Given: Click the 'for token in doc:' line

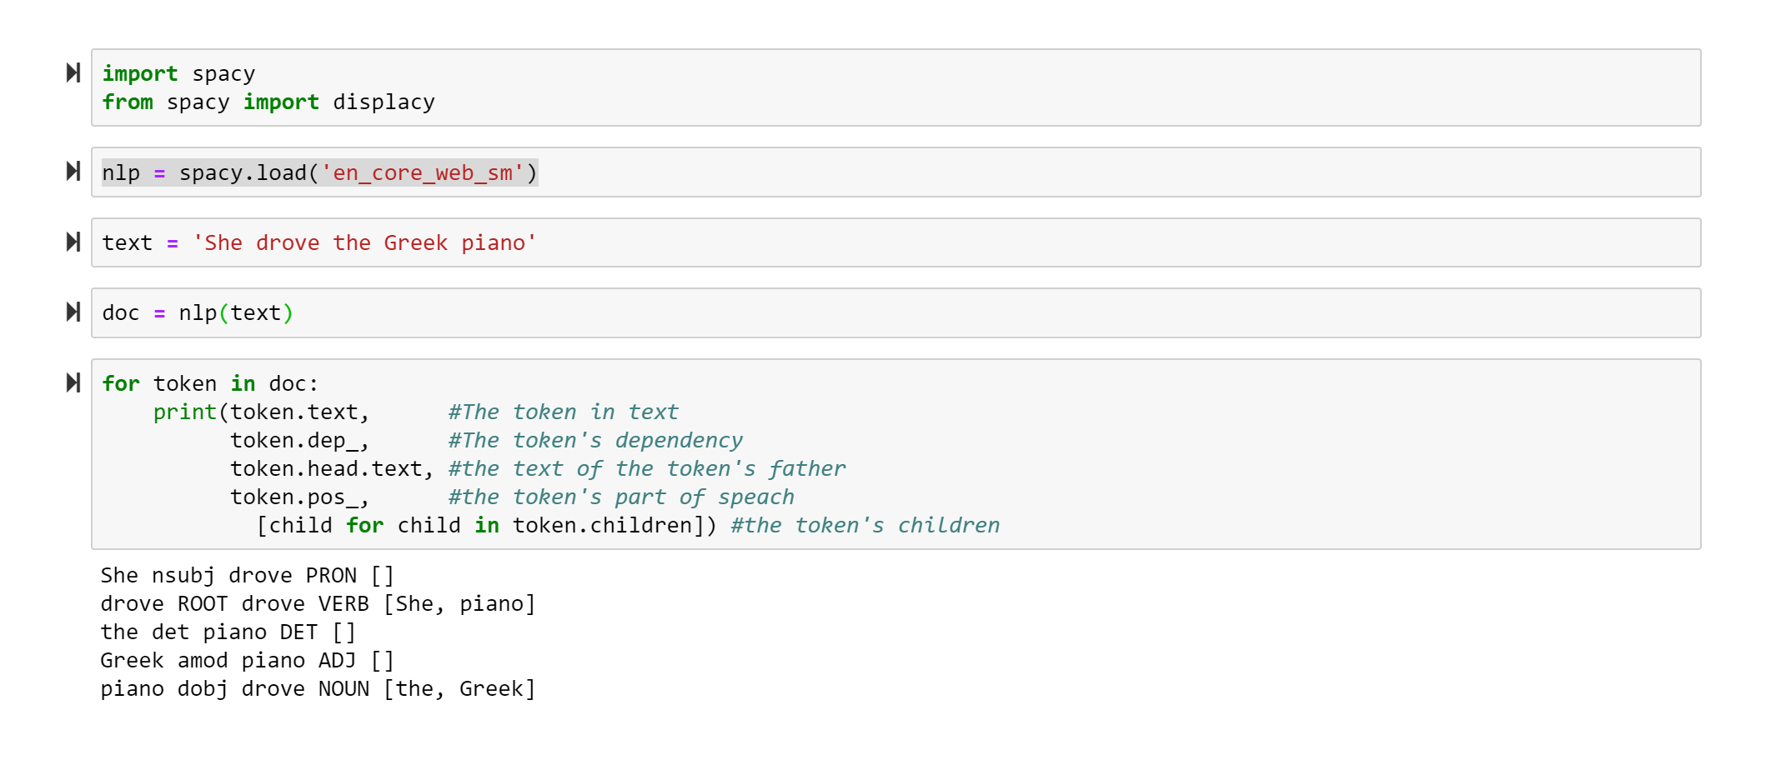Looking at the screenshot, I should [210, 384].
